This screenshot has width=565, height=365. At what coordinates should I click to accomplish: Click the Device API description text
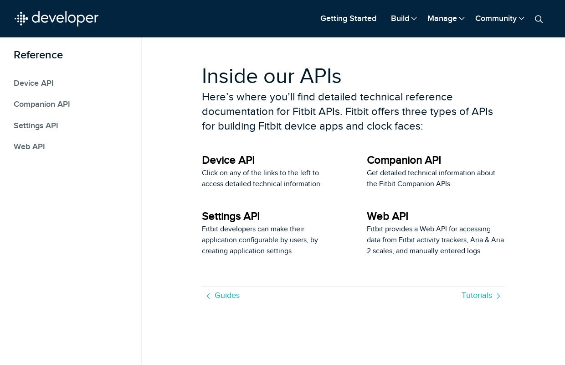[x=262, y=178]
